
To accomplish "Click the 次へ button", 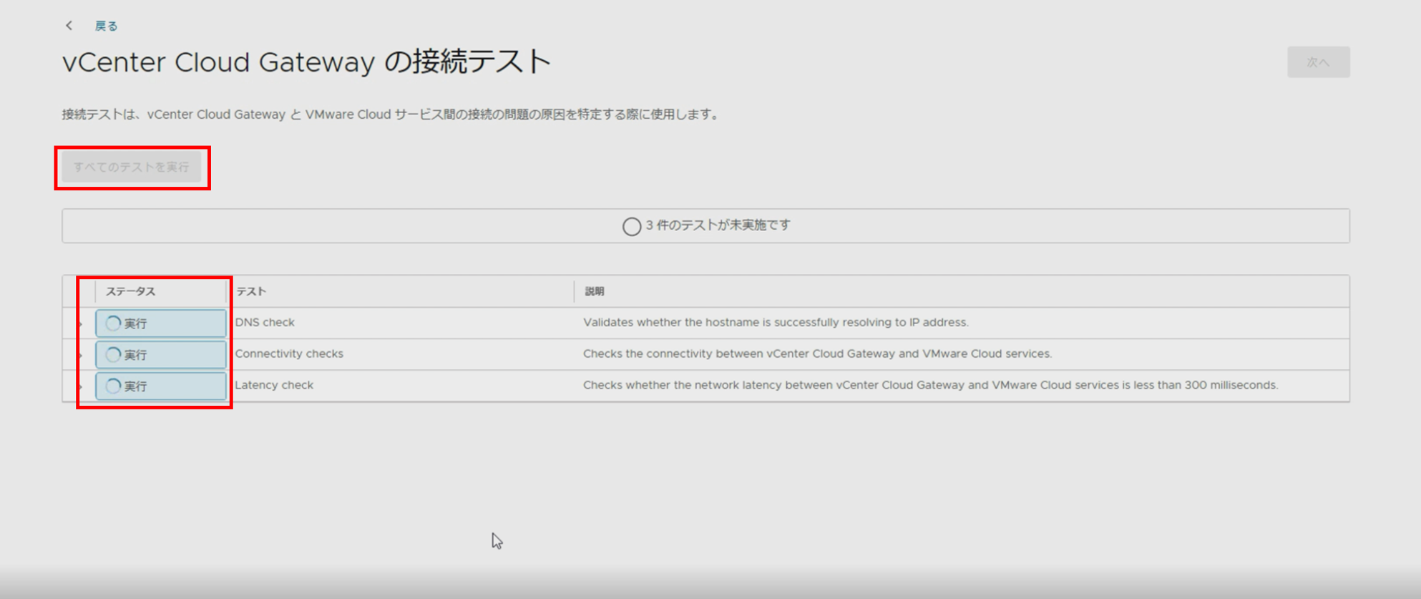I will (x=1318, y=62).
